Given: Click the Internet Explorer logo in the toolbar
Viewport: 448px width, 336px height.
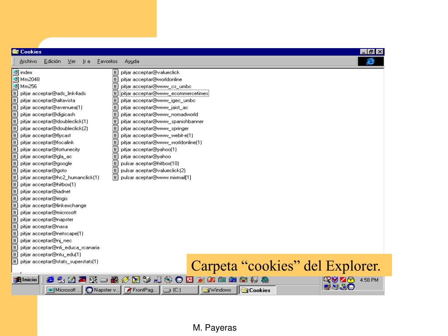Looking at the screenshot, I should point(371,61).
